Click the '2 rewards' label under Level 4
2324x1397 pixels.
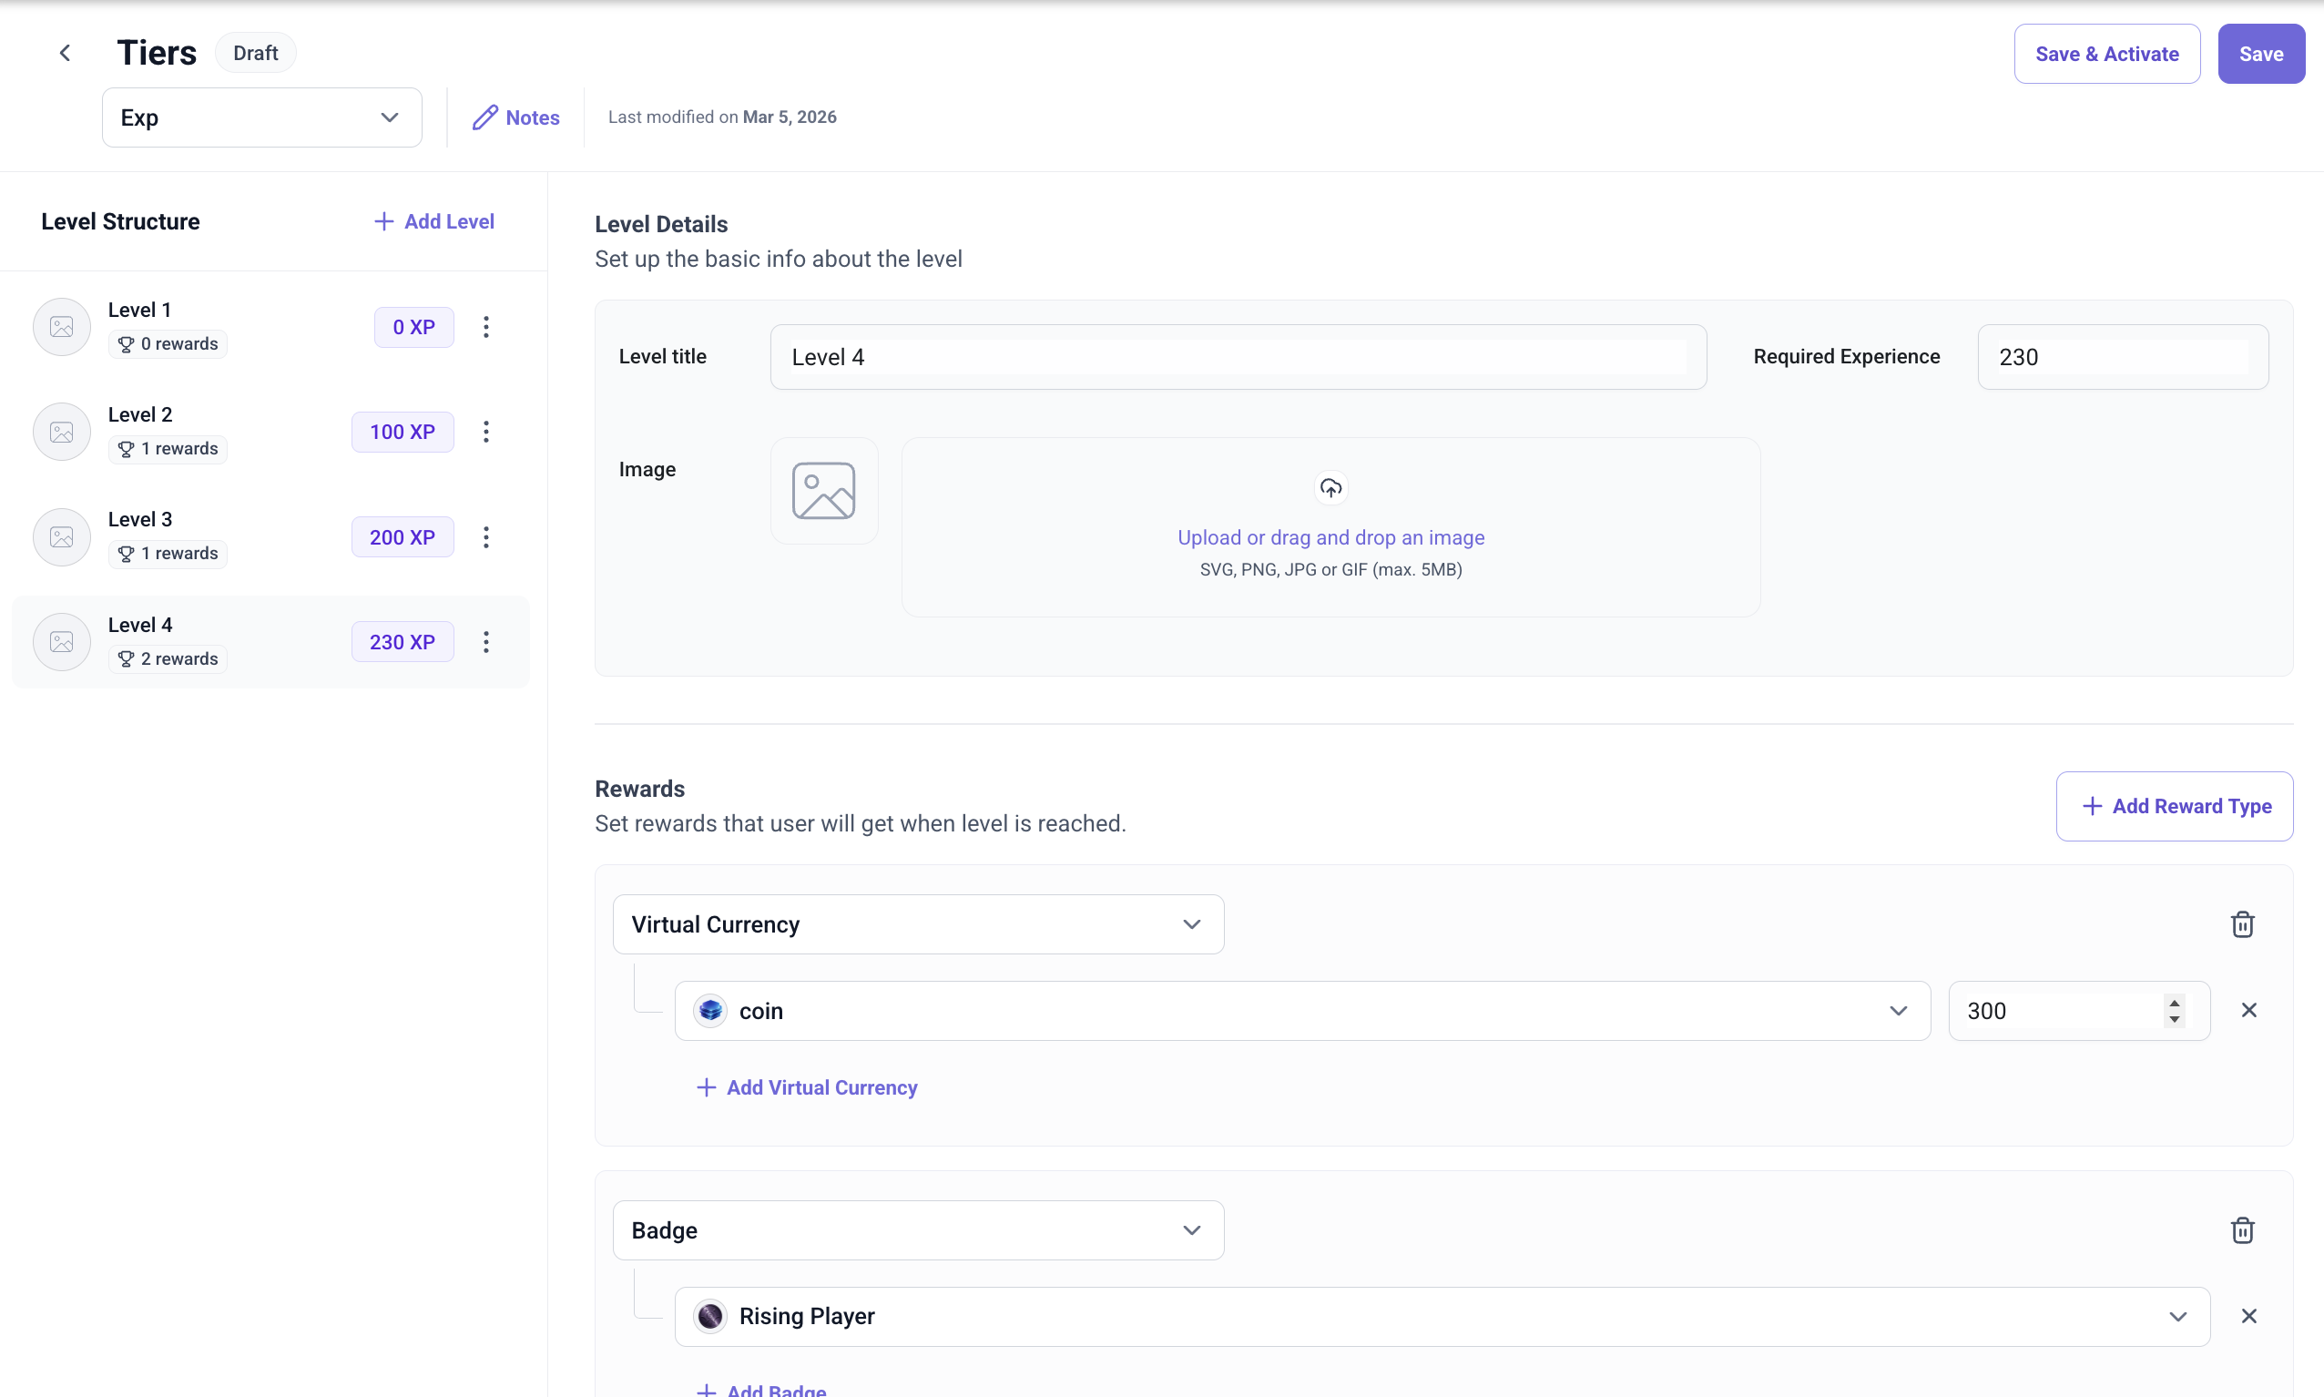tap(168, 659)
